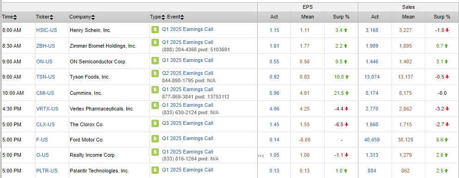Image resolution: width=459 pixels, height=178 pixels.
Task: Sort by the Type column arrows
Action: tap(163, 17)
